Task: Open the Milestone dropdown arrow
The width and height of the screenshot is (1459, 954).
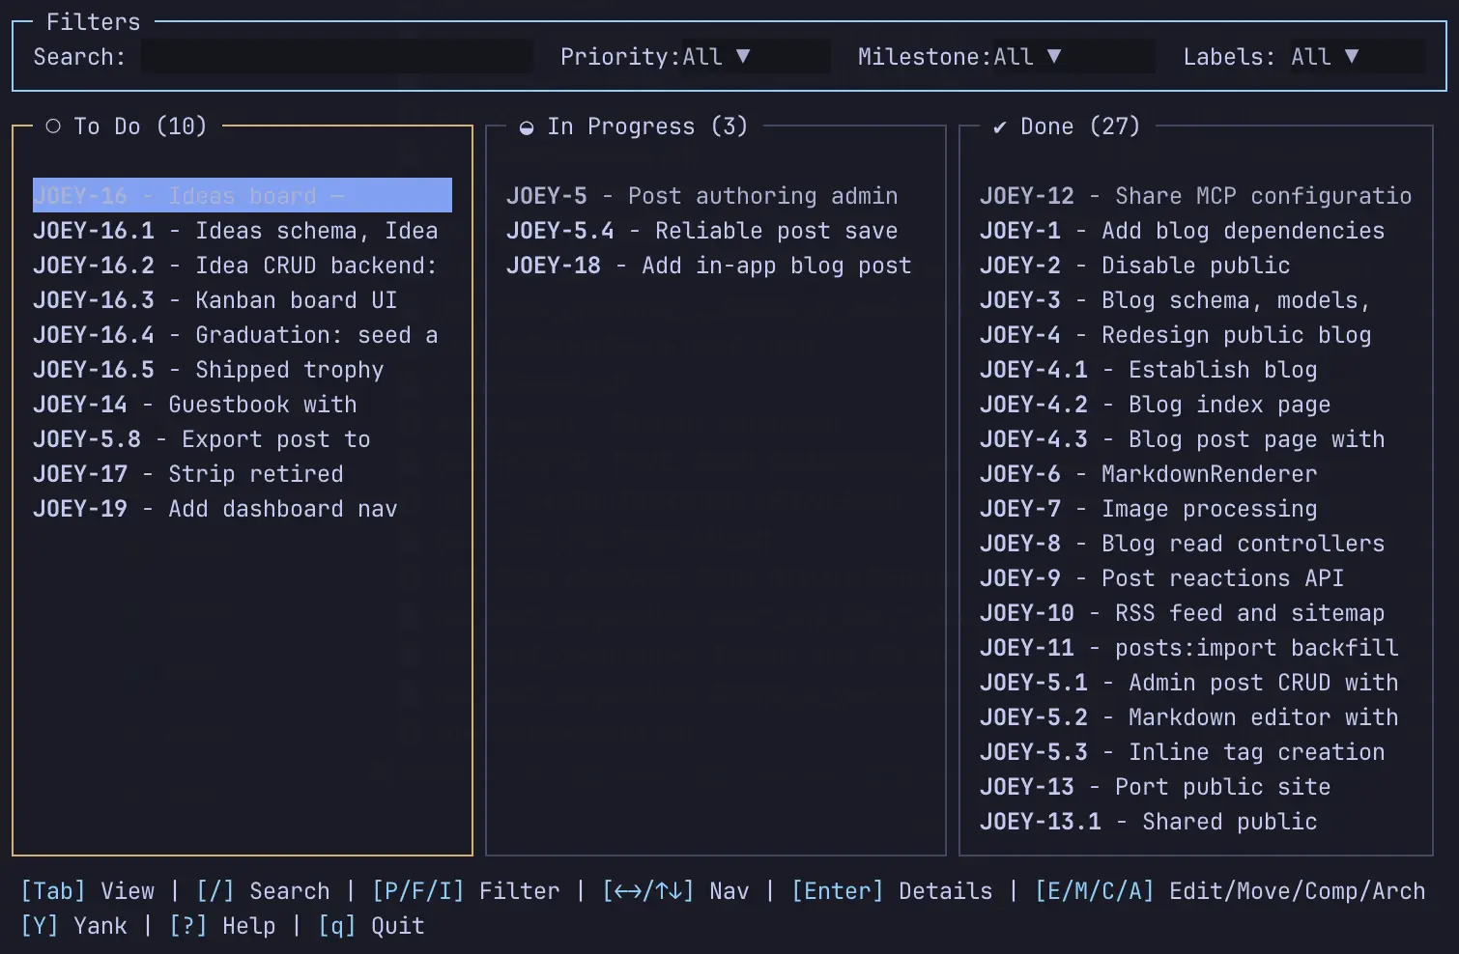Action: (1054, 56)
